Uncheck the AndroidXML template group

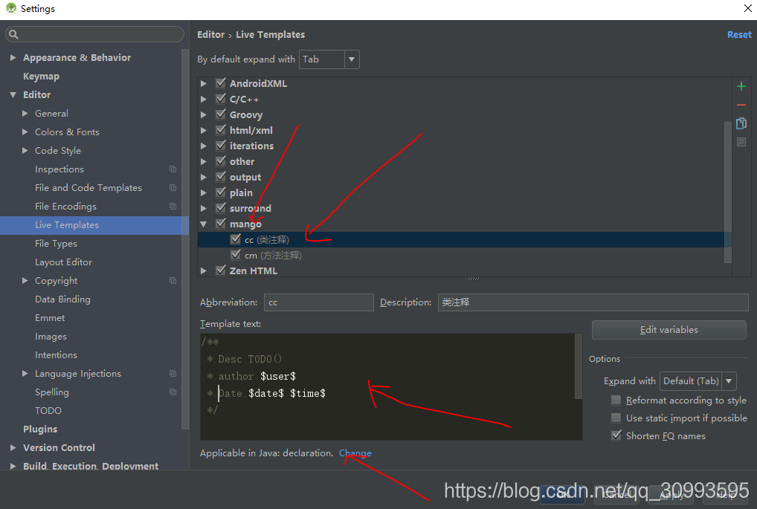[221, 83]
